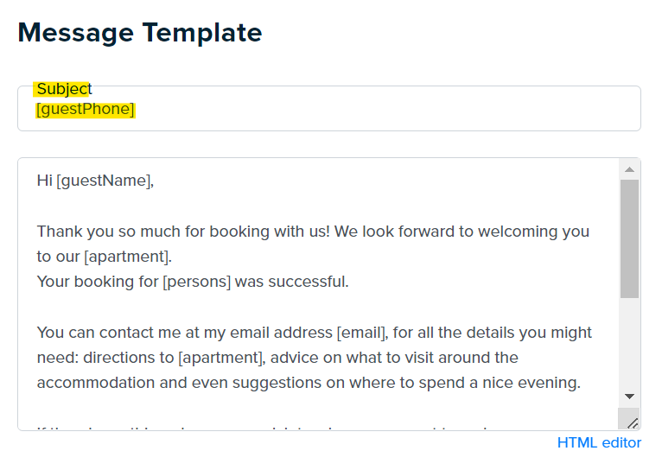Click the Message Template heading

(x=140, y=33)
